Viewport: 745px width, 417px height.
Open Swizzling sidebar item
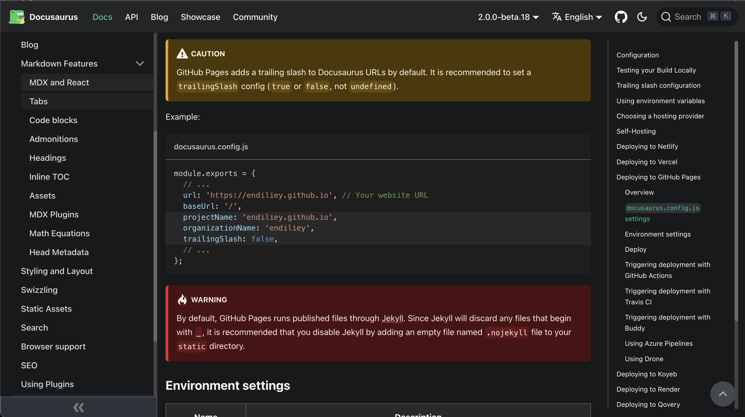click(x=83, y=290)
